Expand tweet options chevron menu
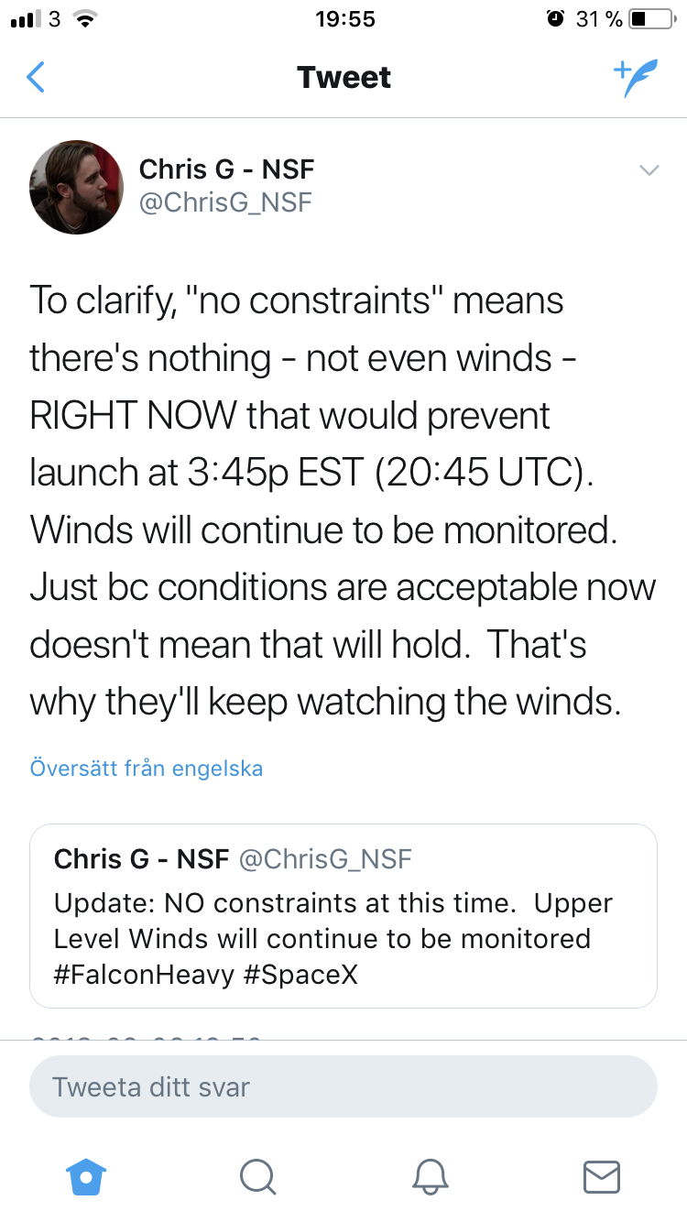687x1222 pixels. click(649, 170)
